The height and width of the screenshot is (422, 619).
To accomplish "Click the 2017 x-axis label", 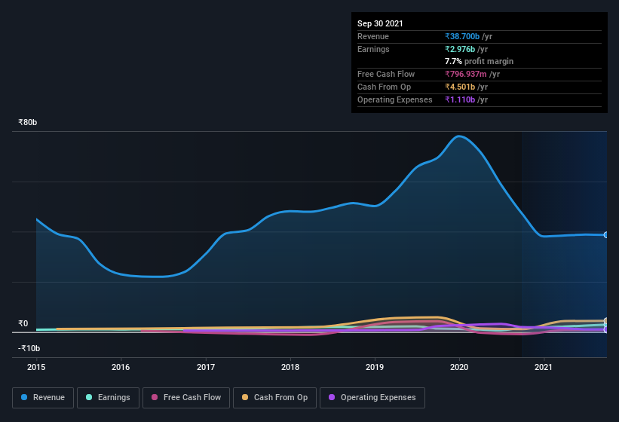I will (206, 367).
